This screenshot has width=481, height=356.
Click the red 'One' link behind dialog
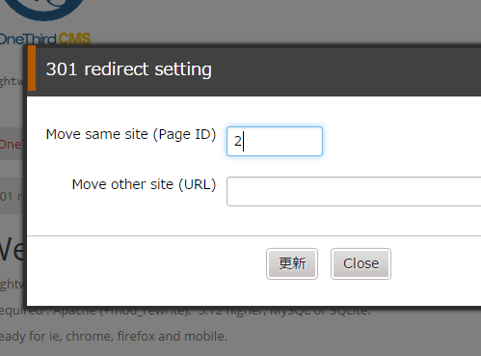coord(11,145)
